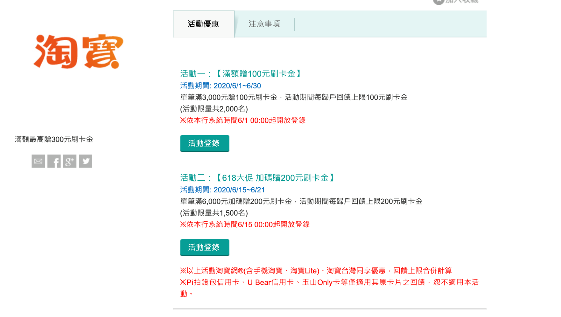
Task: Share the page on Facebook
Action: click(x=54, y=161)
